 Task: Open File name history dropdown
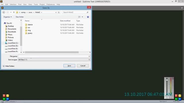pyautogui.click(x=89, y=56)
